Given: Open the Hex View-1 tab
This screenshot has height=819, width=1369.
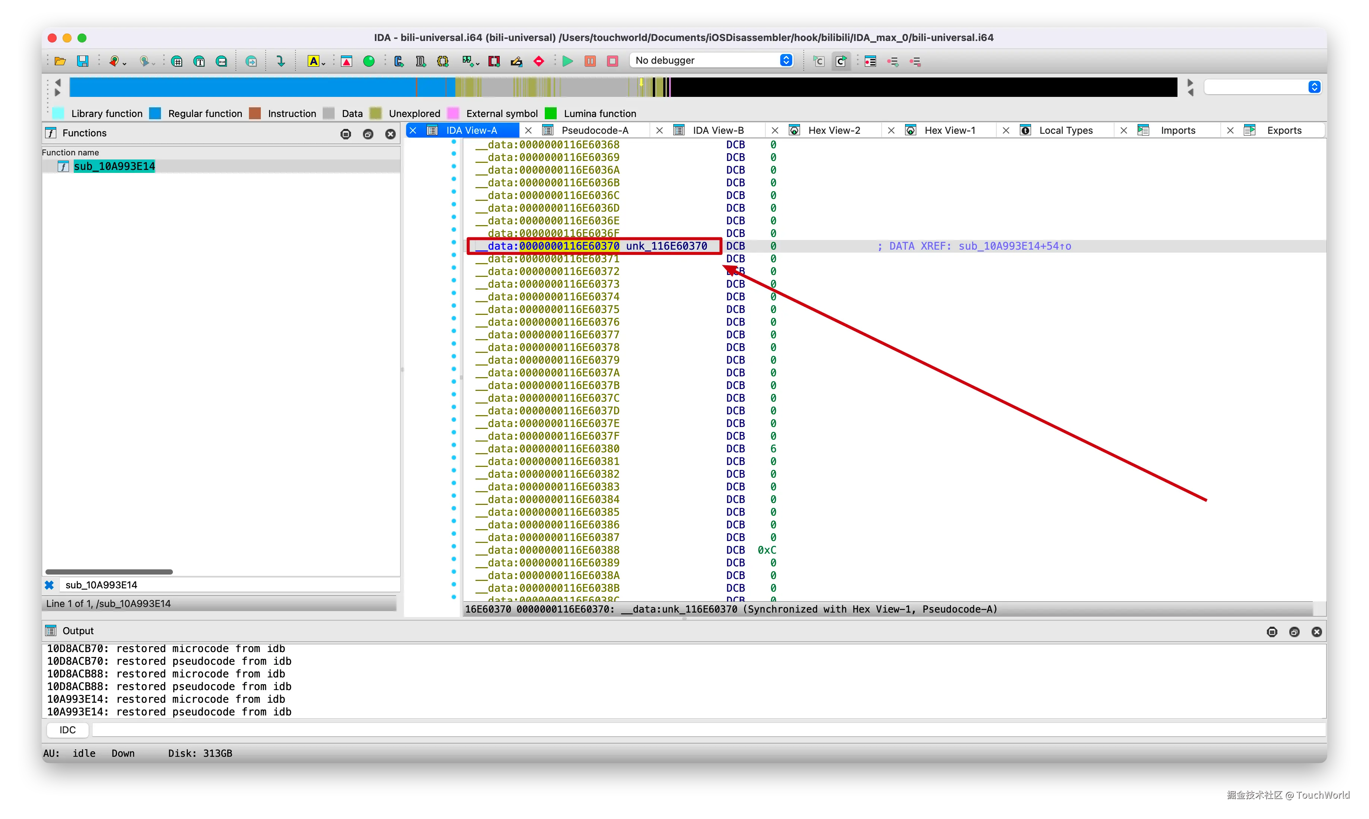Looking at the screenshot, I should coord(949,130).
